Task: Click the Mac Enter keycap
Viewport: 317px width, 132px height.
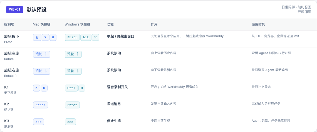Action: click(40, 105)
